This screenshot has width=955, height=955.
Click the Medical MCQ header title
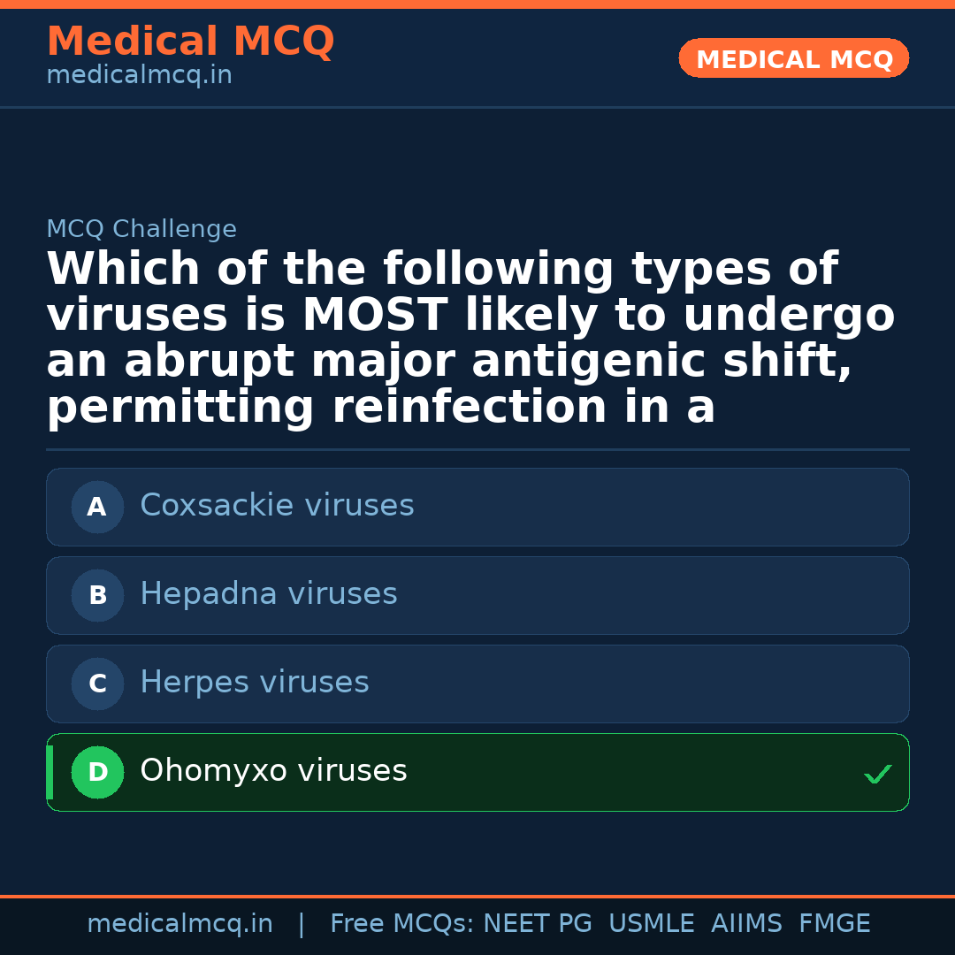(x=190, y=42)
